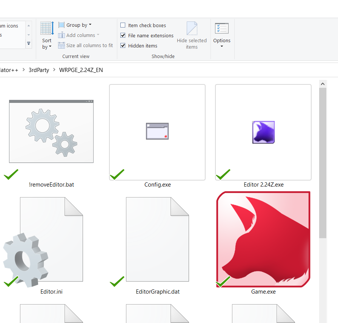Click the Sort by icon
338x323 pixels.
click(x=47, y=28)
